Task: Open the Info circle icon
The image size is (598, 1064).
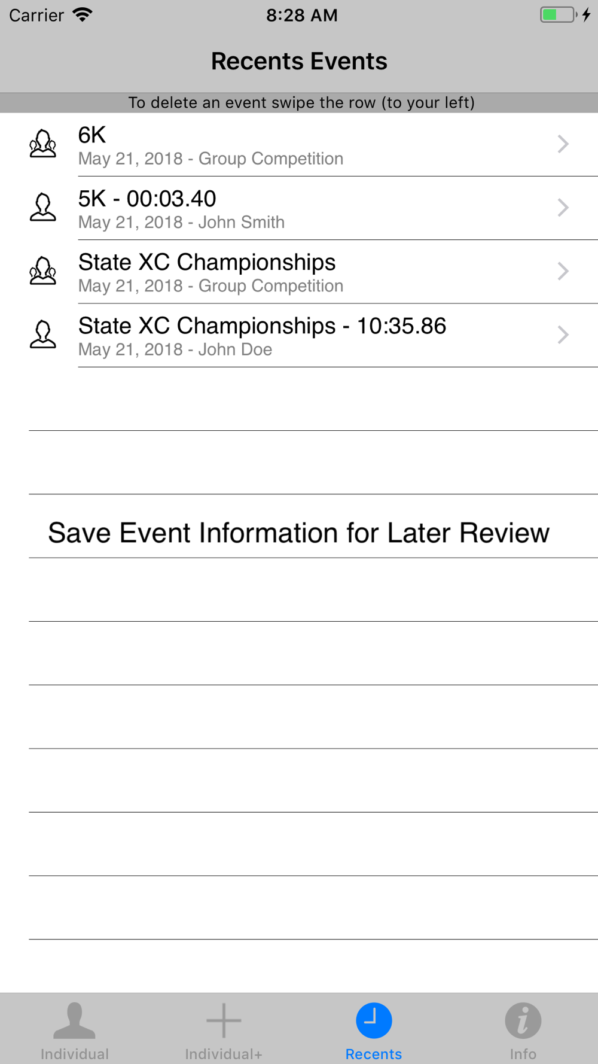Action: [523, 1020]
